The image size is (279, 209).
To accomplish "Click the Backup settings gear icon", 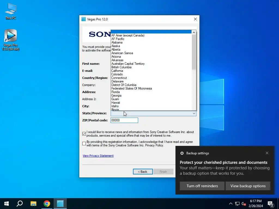I will click(x=182, y=153).
